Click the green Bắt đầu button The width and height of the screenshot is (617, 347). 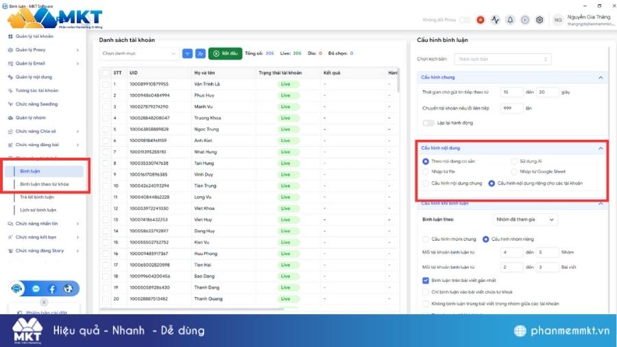tap(225, 53)
